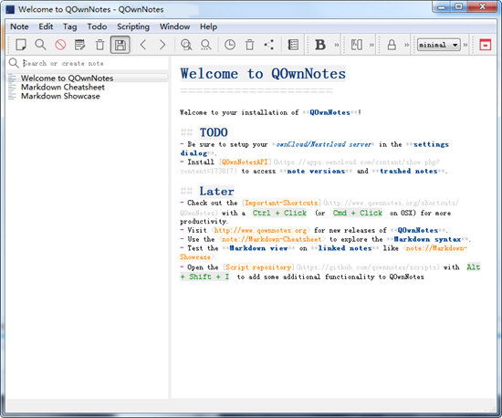The height and width of the screenshot is (418, 502).
Task: Click 'linked notes' bold text in editor
Action: [345, 248]
